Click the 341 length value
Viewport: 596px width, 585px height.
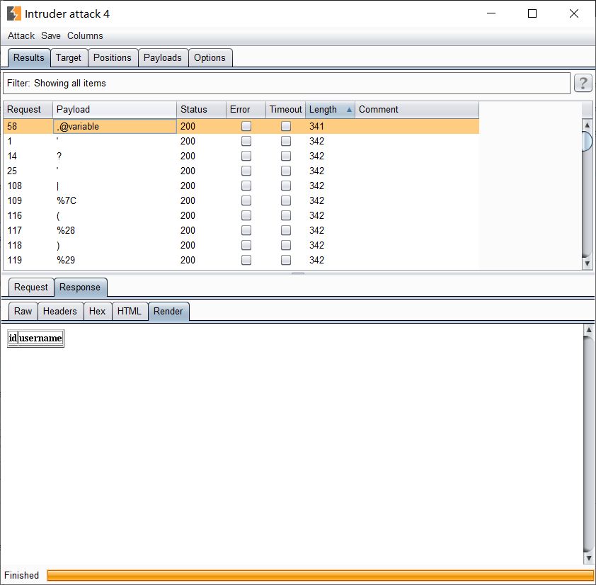coord(316,126)
